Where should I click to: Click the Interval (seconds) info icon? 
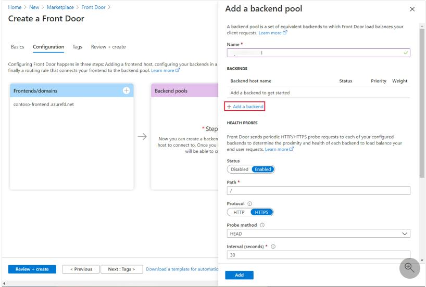point(273,246)
